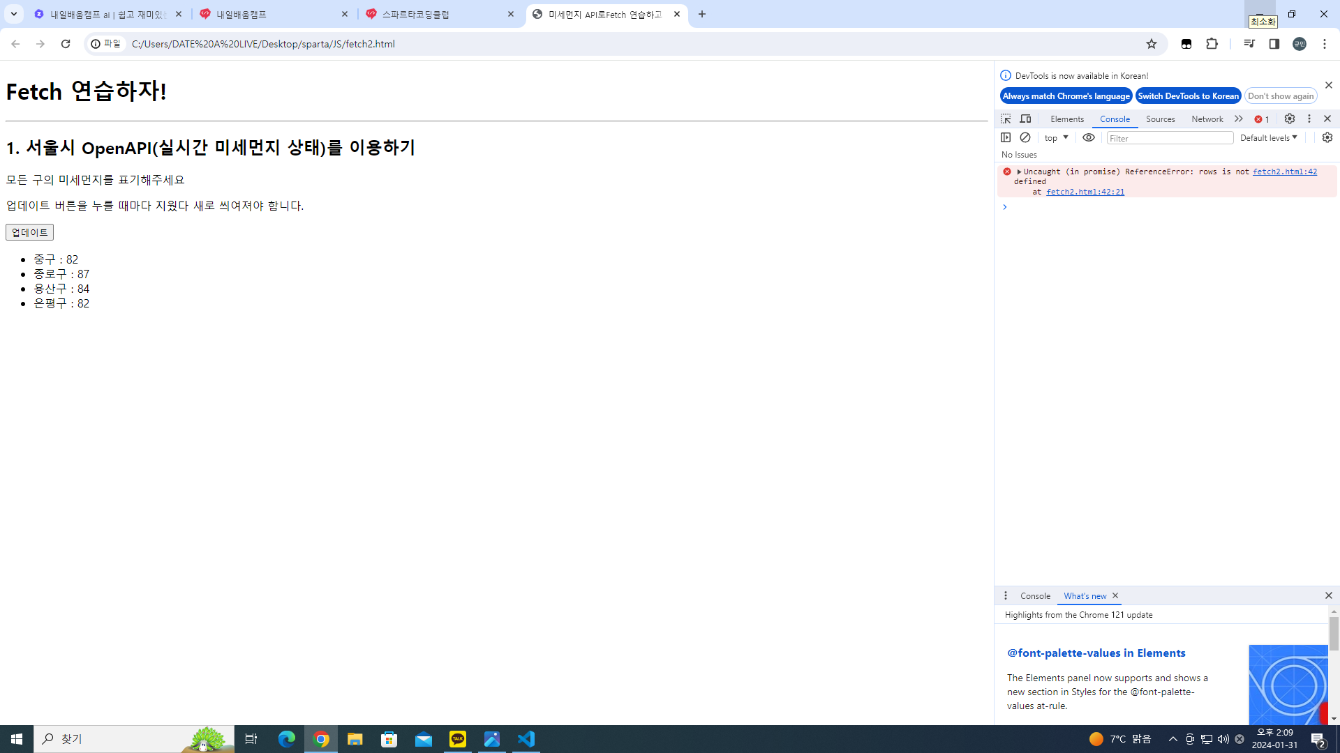1340x753 pixels.
Task: Switch to 내일배움캠프 ai browser tab
Action: (109, 14)
